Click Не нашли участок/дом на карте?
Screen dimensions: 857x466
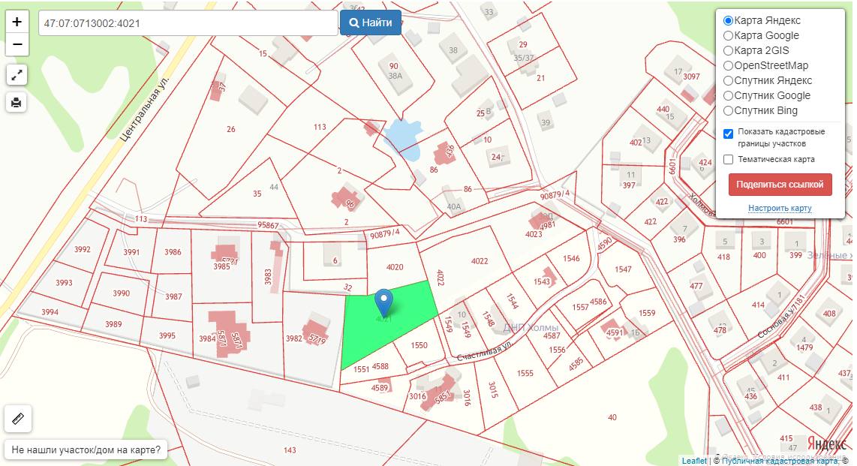86,450
